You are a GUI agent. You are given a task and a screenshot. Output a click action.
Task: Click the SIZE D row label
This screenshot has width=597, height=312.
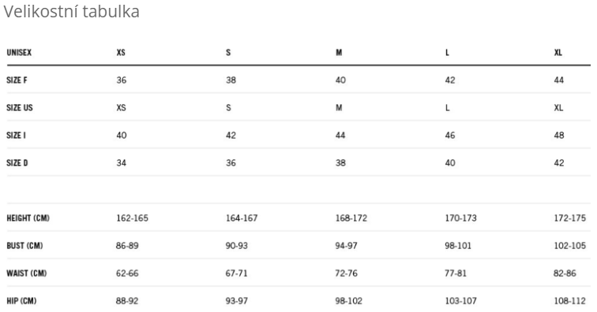[x=17, y=163]
